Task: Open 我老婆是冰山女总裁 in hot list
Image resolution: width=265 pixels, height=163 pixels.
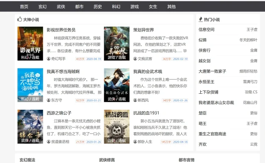Action: [216, 103]
